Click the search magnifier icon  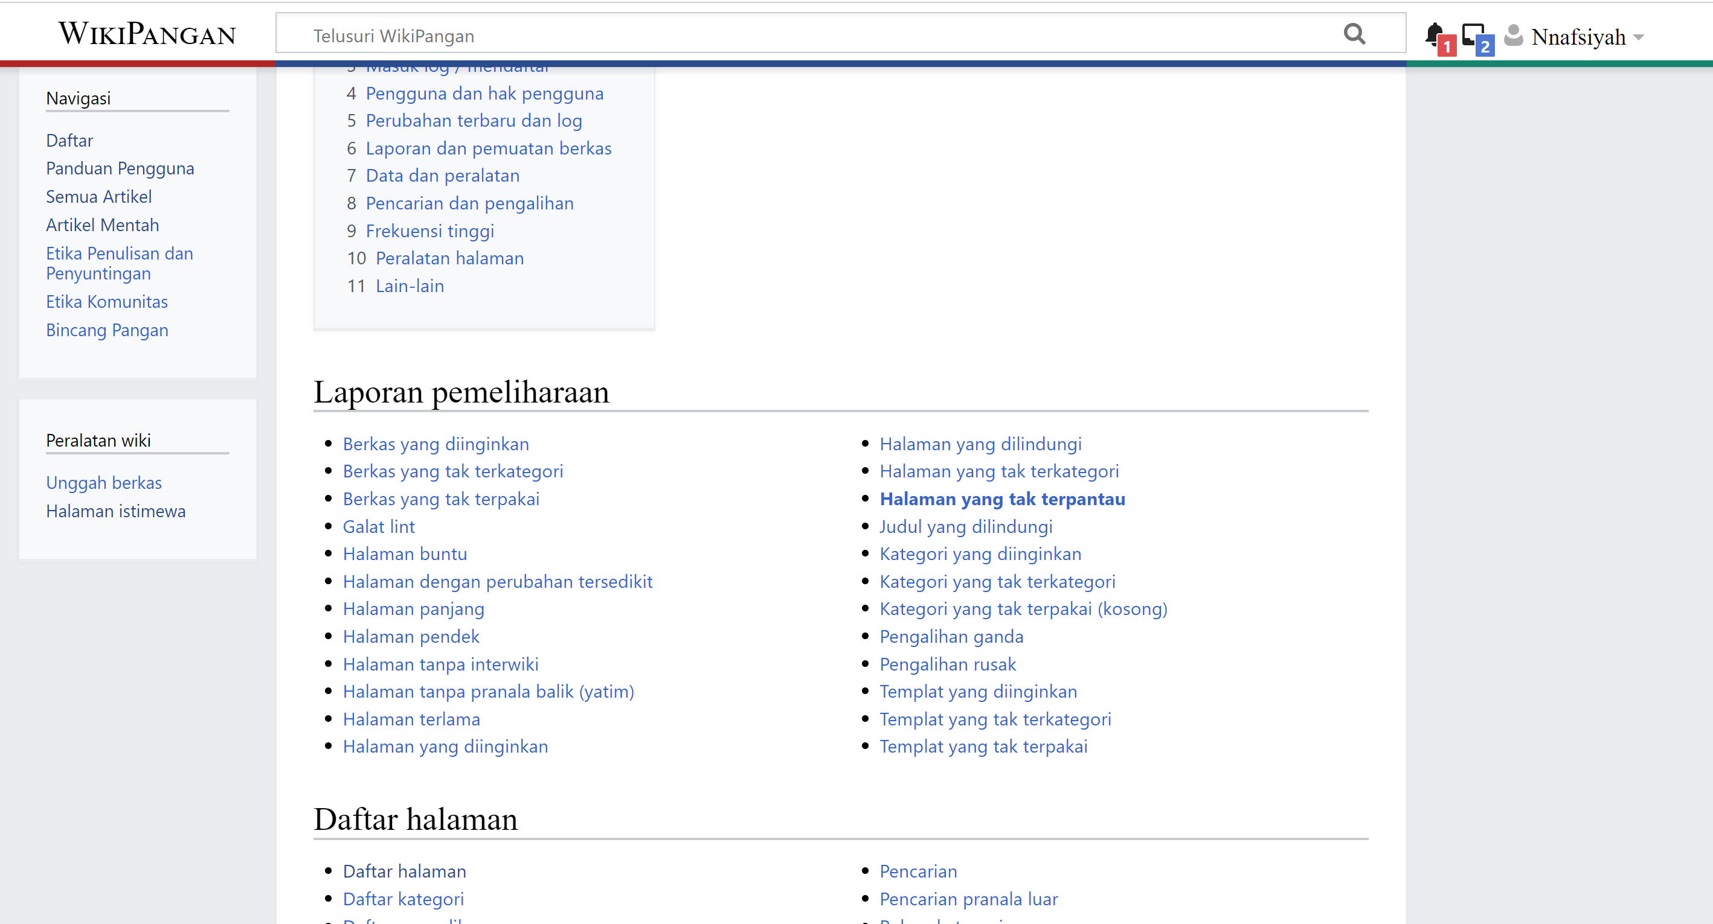point(1354,33)
